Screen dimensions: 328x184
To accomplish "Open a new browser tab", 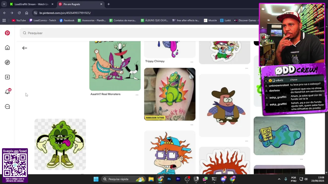I will 109,4.
